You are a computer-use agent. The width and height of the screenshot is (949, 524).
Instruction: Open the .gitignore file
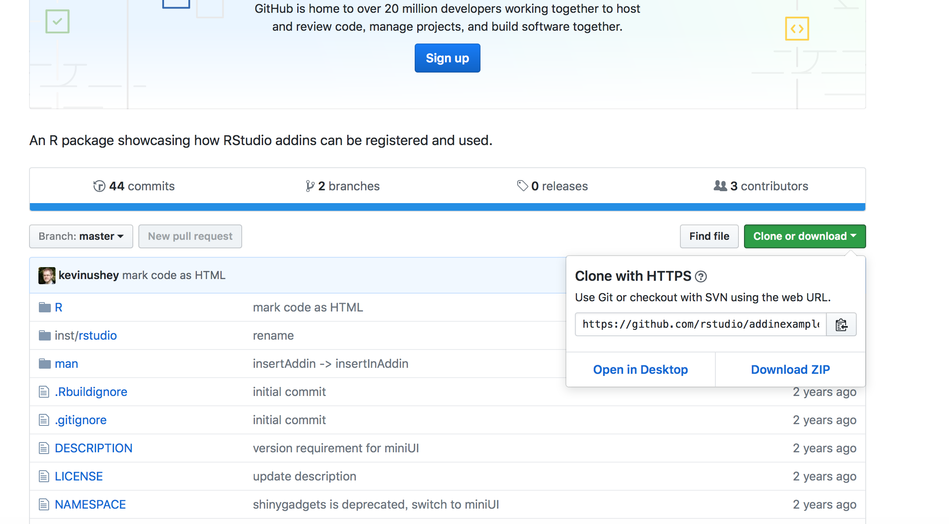click(81, 420)
